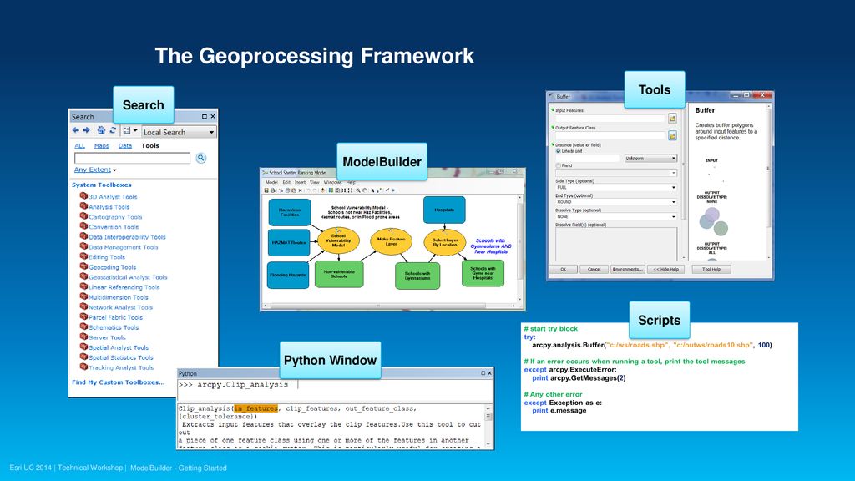855x481 pixels.
Task: Go to Search home icon
Action: coord(101,130)
